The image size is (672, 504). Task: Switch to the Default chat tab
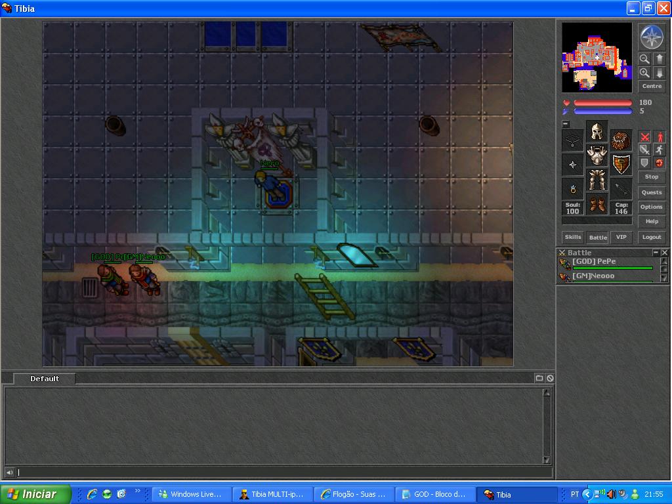click(45, 379)
